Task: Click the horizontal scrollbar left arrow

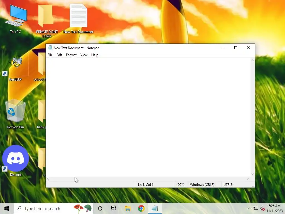Action: (x=48, y=179)
